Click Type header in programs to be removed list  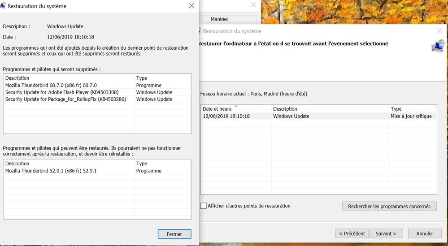click(162, 78)
